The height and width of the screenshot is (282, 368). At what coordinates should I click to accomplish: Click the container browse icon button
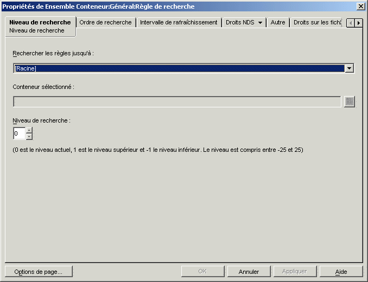pos(350,101)
